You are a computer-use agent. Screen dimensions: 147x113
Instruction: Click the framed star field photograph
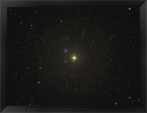pyautogui.click(x=73, y=56)
